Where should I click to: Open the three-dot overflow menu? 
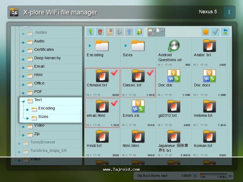(x=229, y=12)
